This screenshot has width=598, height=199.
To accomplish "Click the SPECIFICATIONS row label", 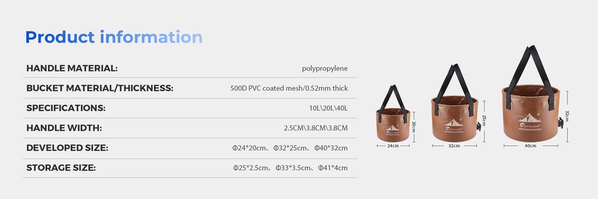I will click(66, 108).
